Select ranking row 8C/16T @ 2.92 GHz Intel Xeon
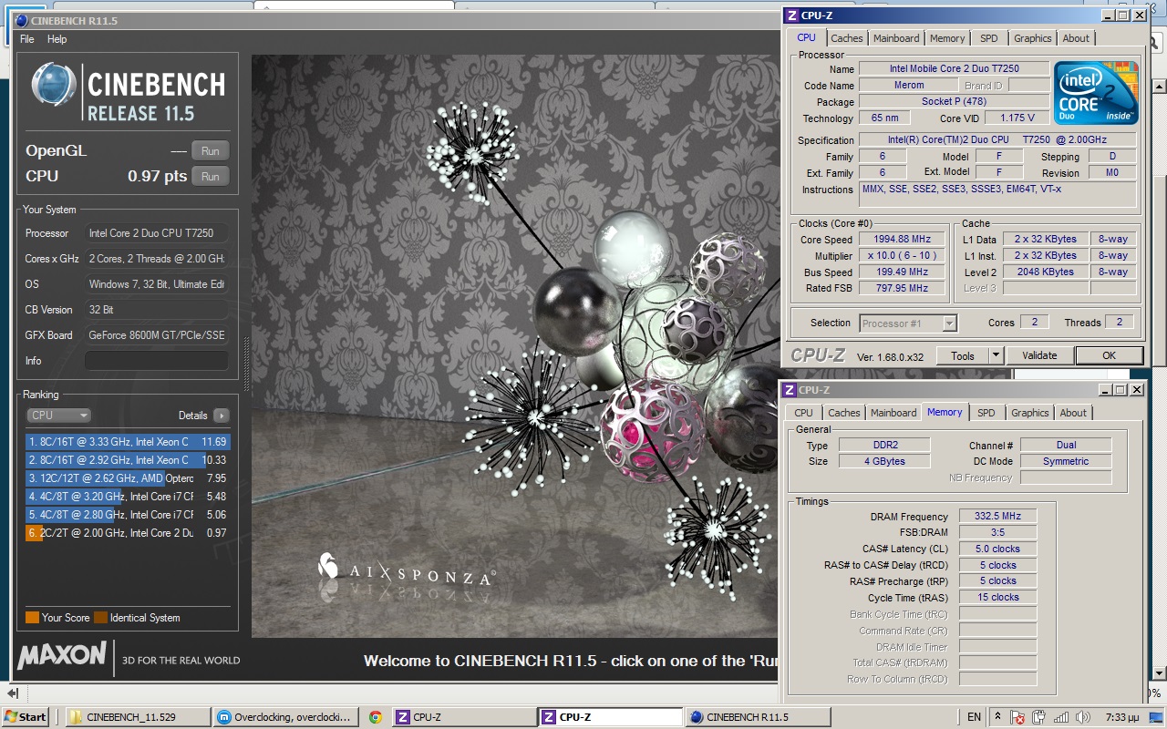The image size is (1167, 729). click(x=128, y=460)
